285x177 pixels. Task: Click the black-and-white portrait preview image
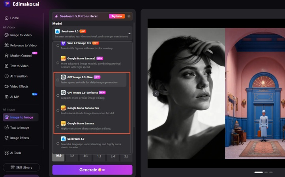186,93
